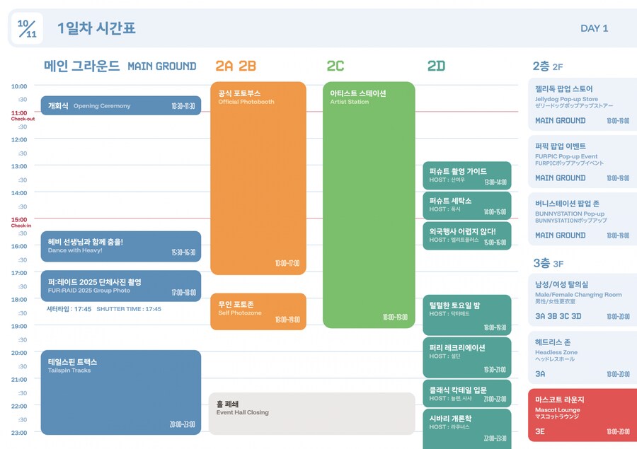
Task: Select the DAY 1 label
Action: pyautogui.click(x=594, y=28)
